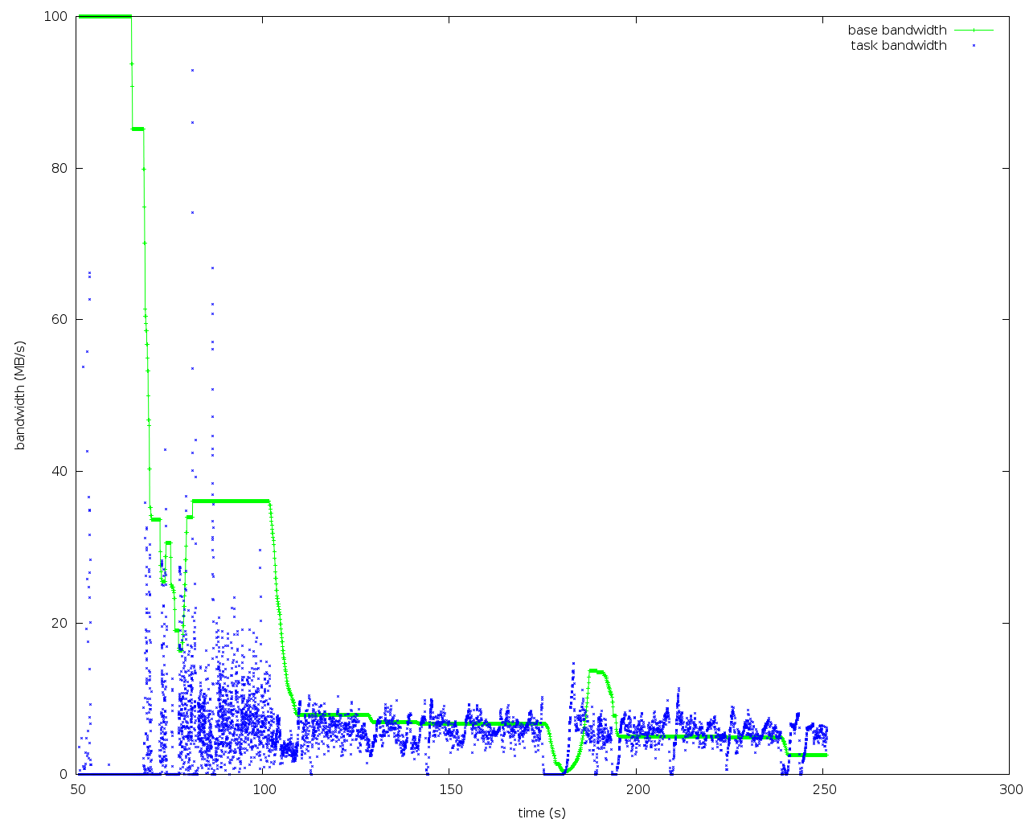1029x823 pixels.
Task: Click the green bump peak near 190 seconds
Action: [596, 670]
